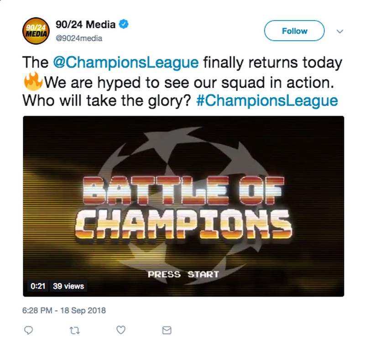Like the tweet with the heart icon

click(x=121, y=330)
